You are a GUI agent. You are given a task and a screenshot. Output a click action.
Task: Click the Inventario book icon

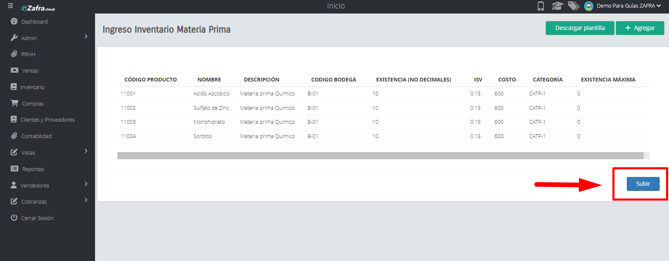coord(14,87)
